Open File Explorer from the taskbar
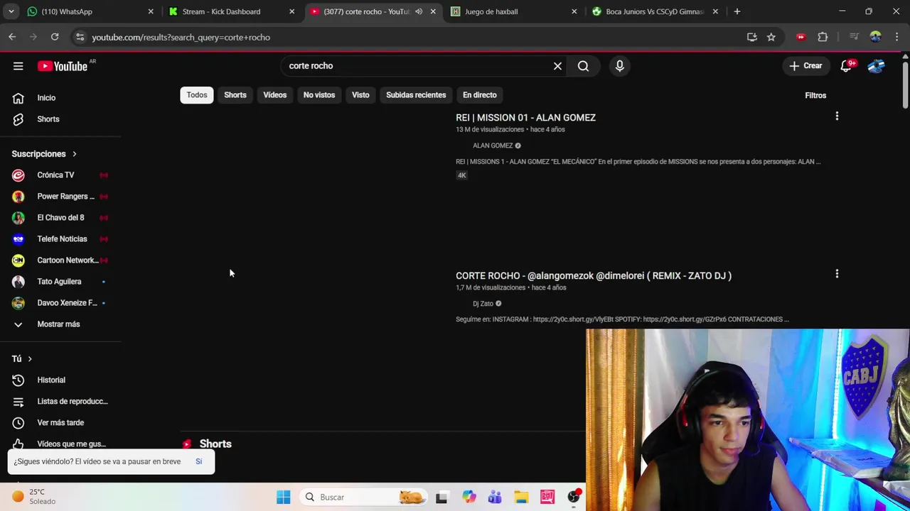Screen dimensions: 910x511 (521, 497)
